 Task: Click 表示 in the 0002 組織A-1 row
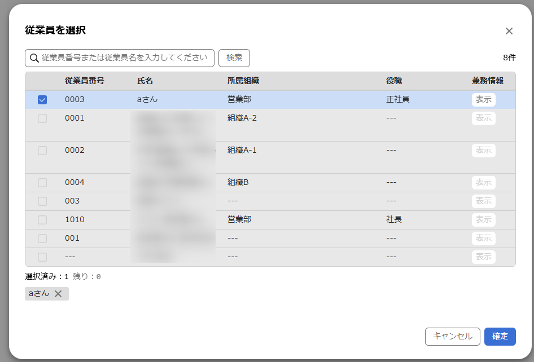click(x=483, y=151)
